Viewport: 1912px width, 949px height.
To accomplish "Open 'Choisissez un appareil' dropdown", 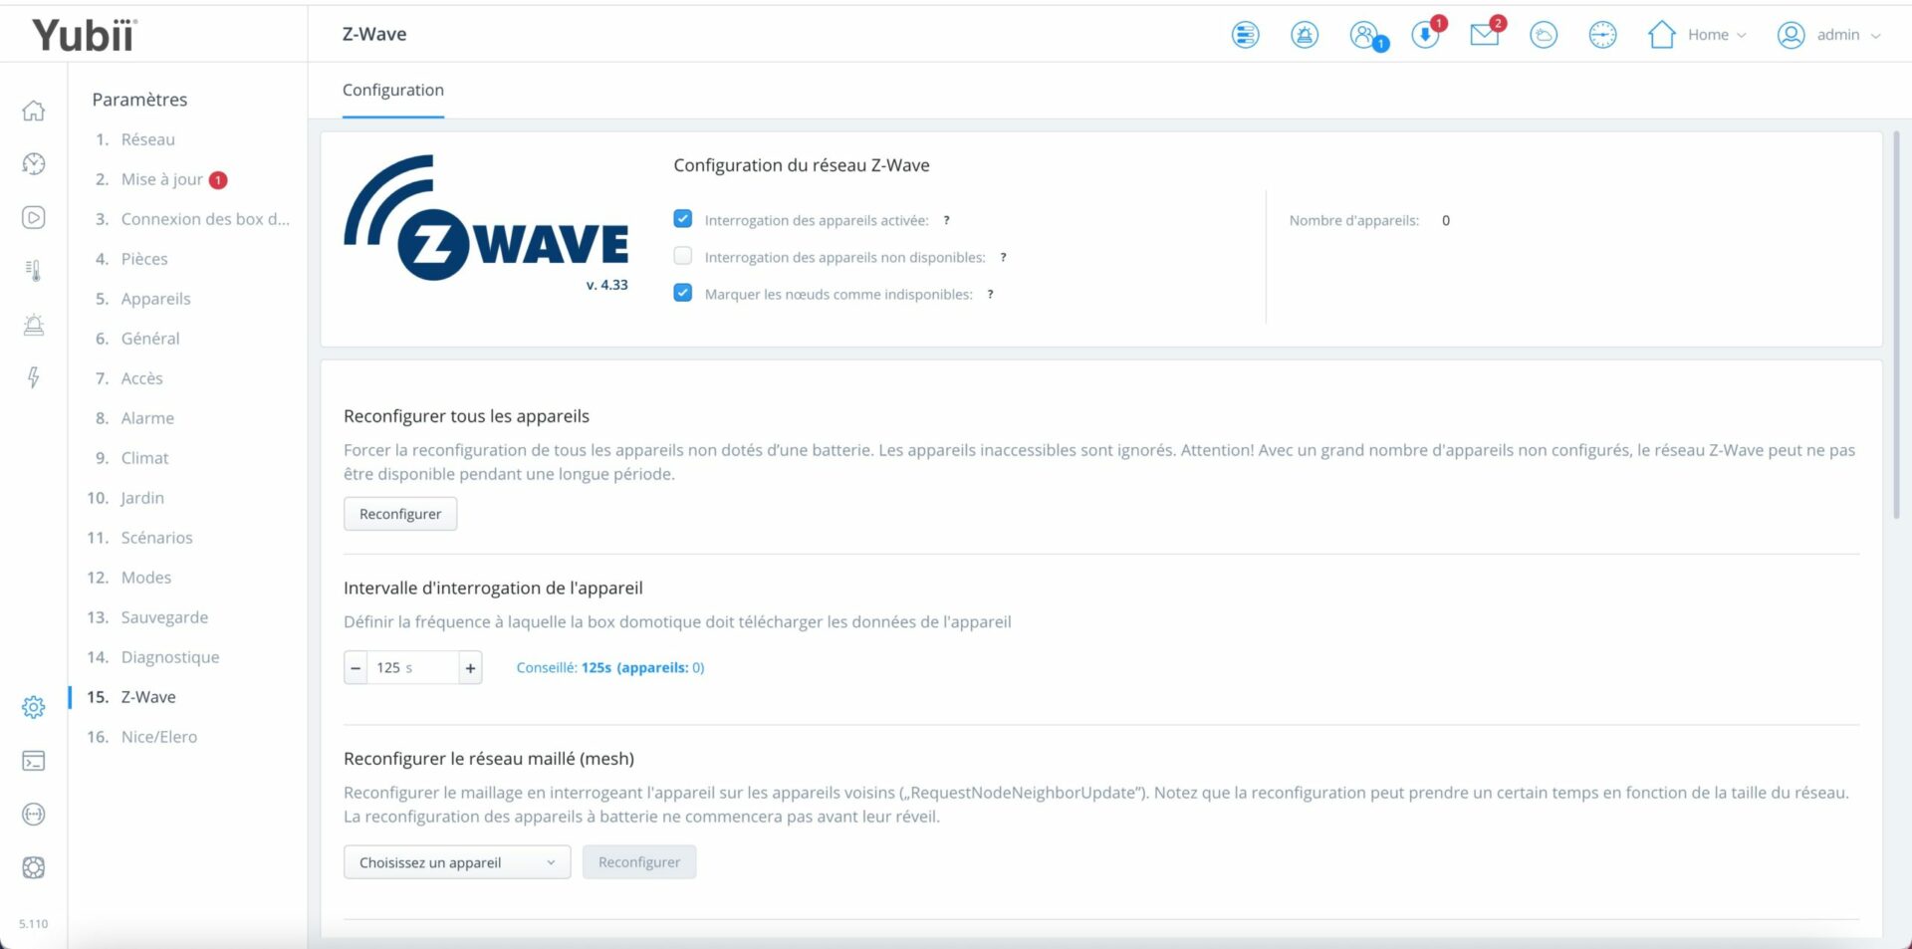I will [457, 862].
